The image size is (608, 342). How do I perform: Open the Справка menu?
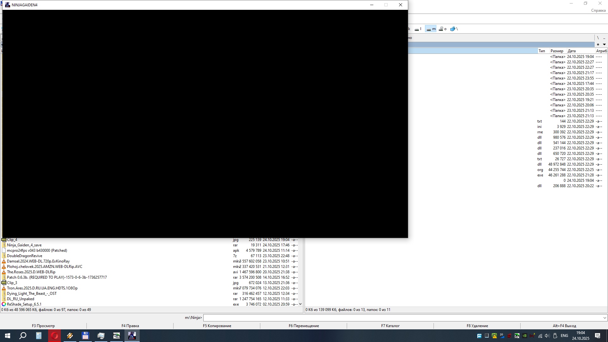coord(598,10)
